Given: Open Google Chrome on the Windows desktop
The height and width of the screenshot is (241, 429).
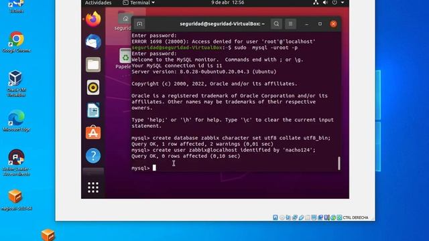Looking at the screenshot, I should 16,42.
